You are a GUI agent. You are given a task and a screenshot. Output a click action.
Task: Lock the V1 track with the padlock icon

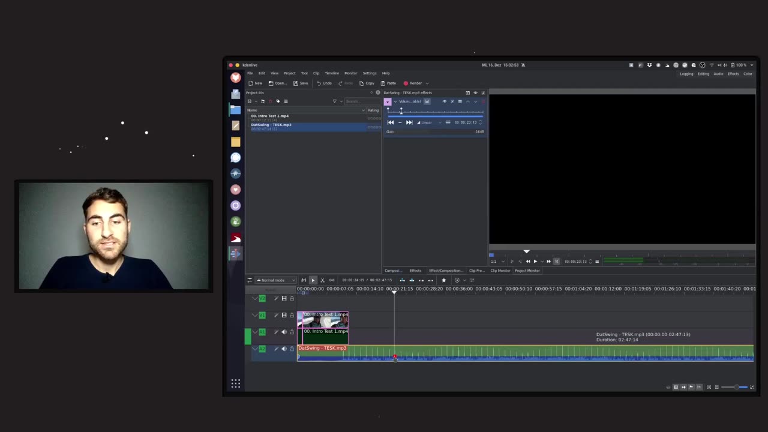point(292,315)
